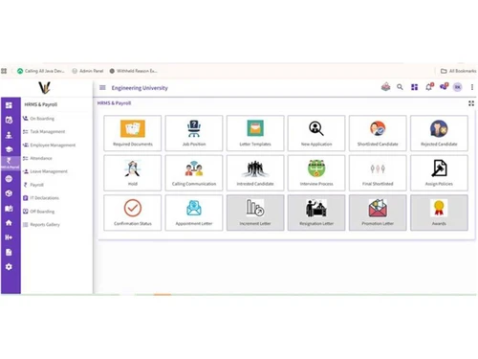Click the dashboard icon in purple sidebar

tap(9, 105)
